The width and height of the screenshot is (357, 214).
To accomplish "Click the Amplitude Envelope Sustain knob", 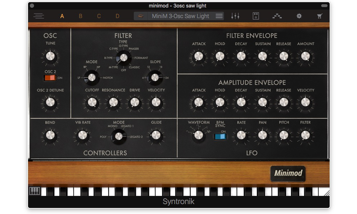I will click(x=263, y=102).
